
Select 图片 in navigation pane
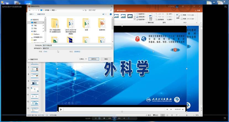pos(35,31)
